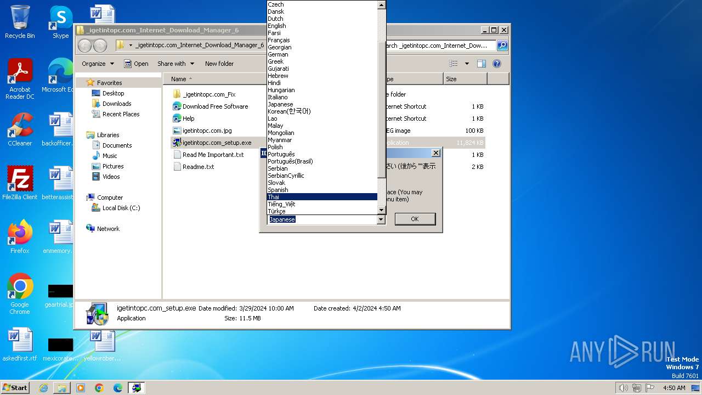Open Videos library in sidebar
The width and height of the screenshot is (702, 395).
pyautogui.click(x=111, y=177)
